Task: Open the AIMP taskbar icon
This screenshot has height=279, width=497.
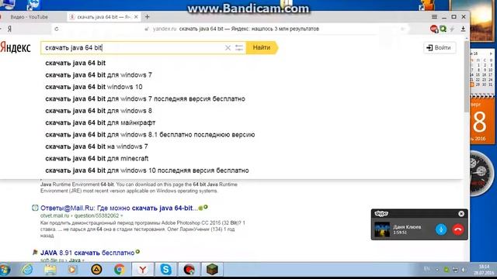Action: point(96,270)
